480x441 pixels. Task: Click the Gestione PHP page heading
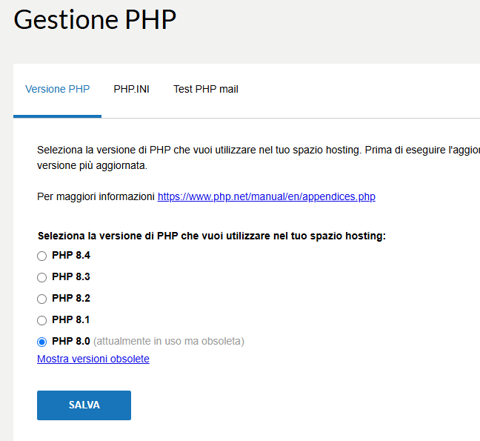click(x=95, y=20)
